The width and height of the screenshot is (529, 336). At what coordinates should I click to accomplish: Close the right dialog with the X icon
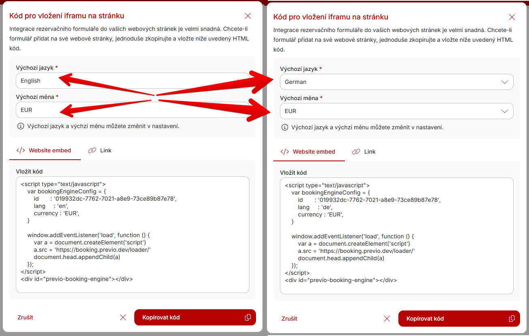512,17
